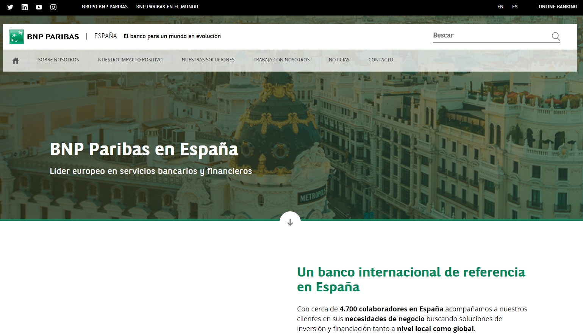
Task: Open BNP Paribas en el mundo link
Action: pos(167,7)
